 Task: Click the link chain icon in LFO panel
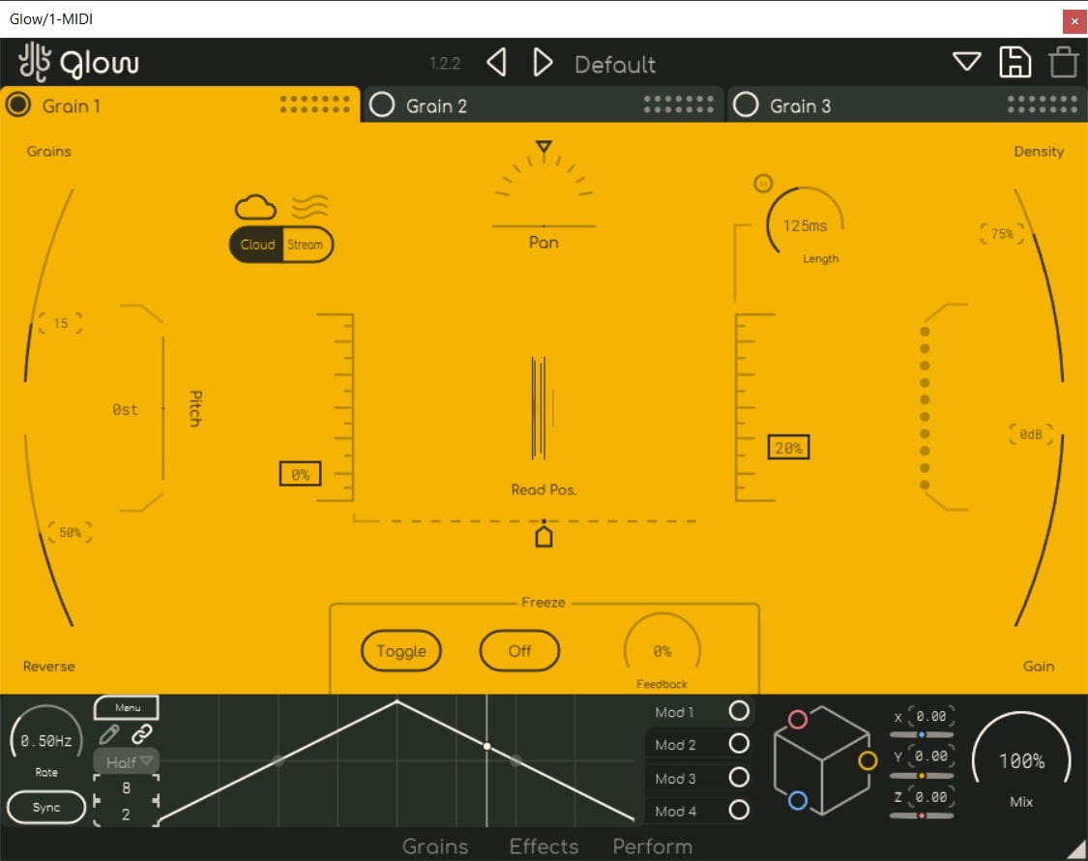click(x=142, y=734)
